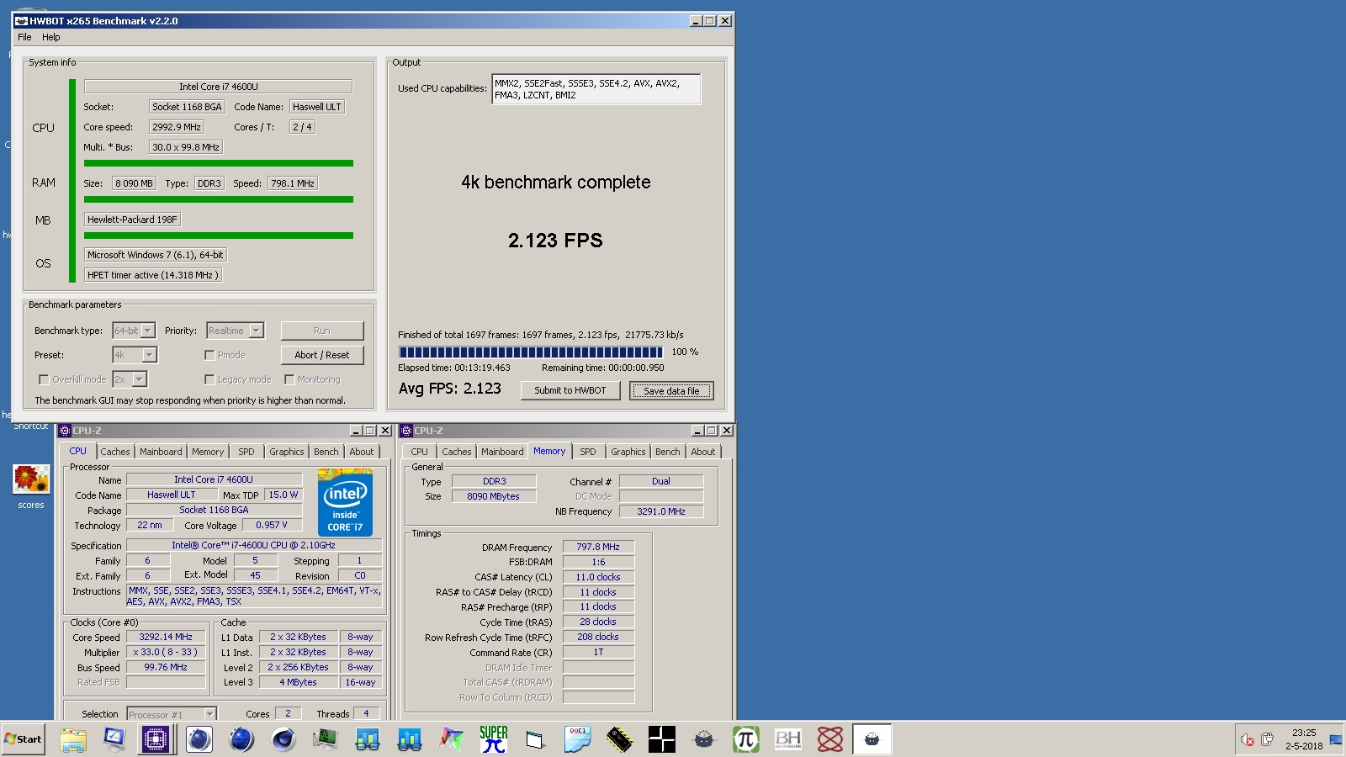Screen dimensions: 1346x757
Task: Open Windows Explorer from the taskbar
Action: tap(73, 739)
